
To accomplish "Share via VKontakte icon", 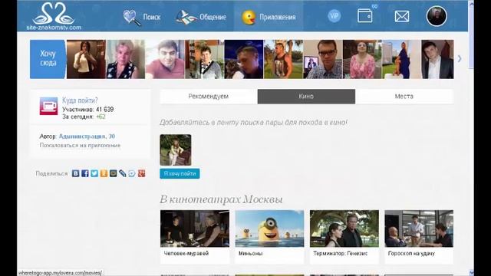I will click(75, 173).
